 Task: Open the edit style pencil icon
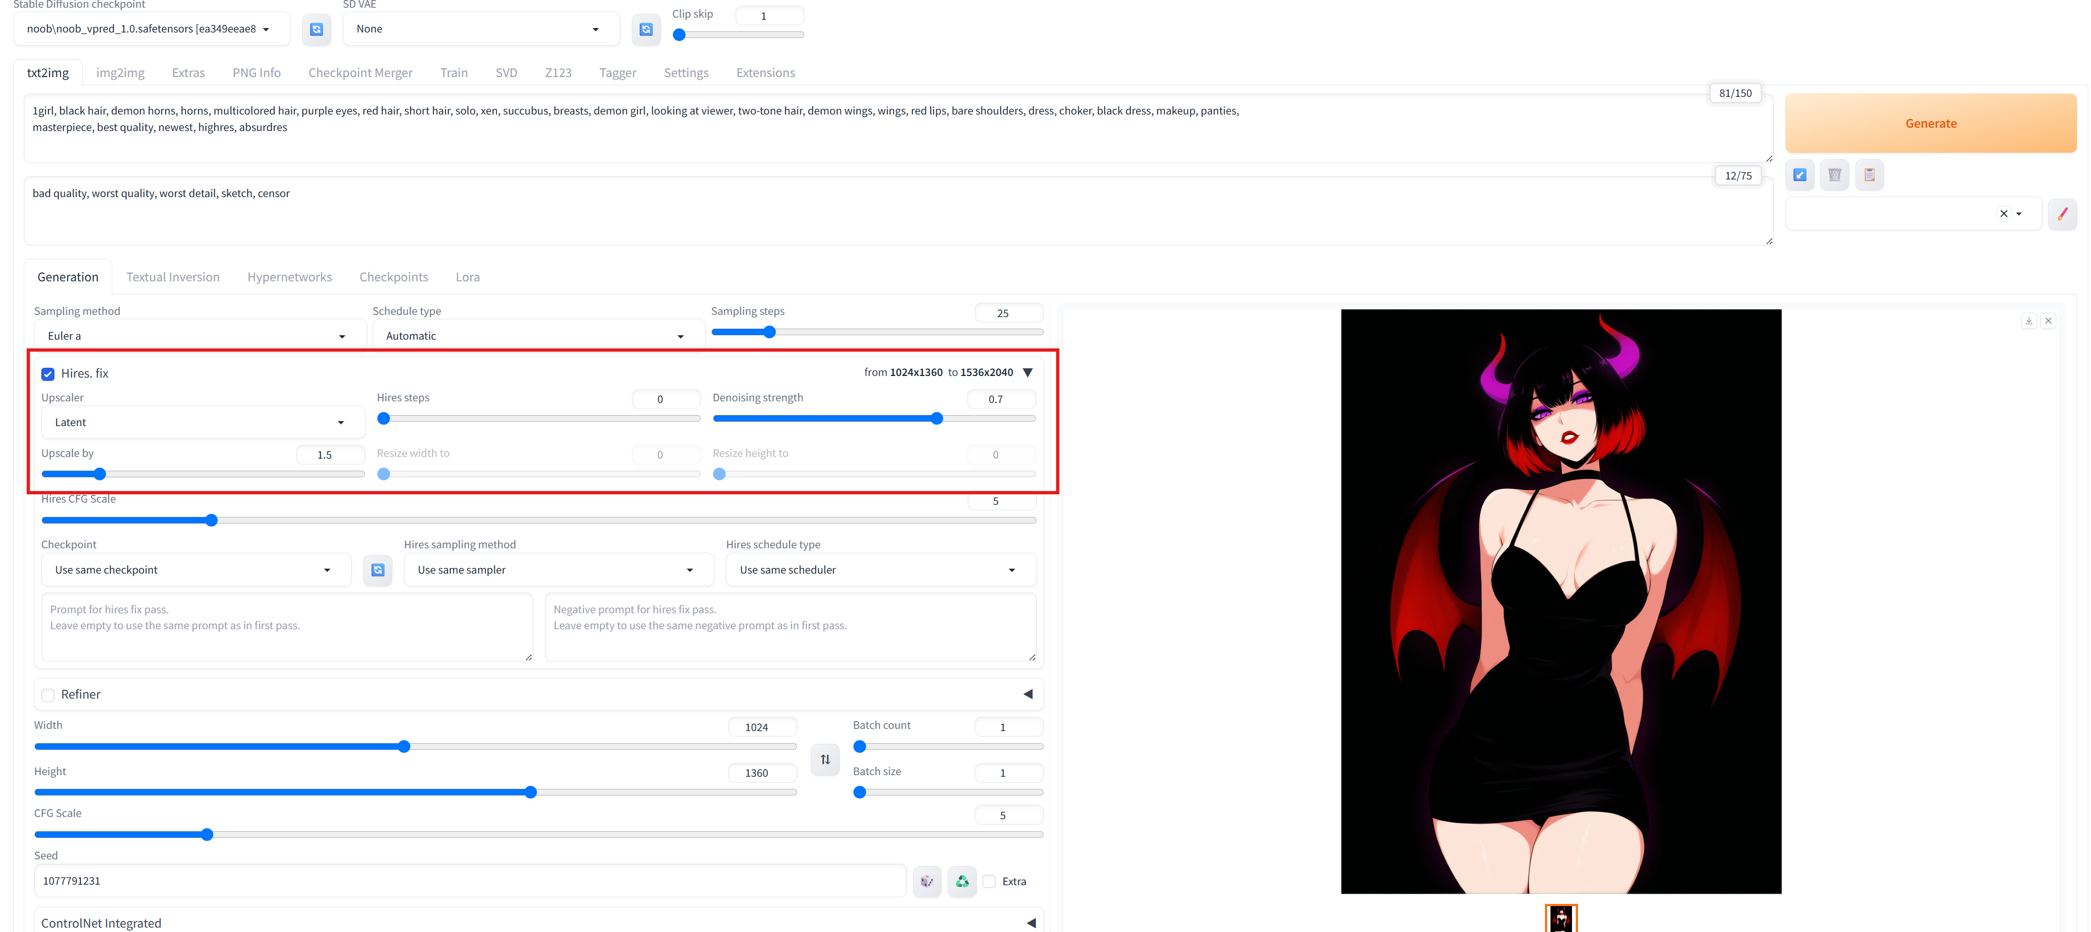[2062, 214]
